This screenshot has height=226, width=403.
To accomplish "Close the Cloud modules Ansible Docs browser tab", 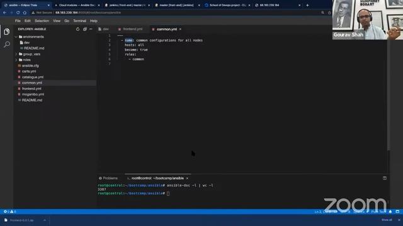I will 99,5.
